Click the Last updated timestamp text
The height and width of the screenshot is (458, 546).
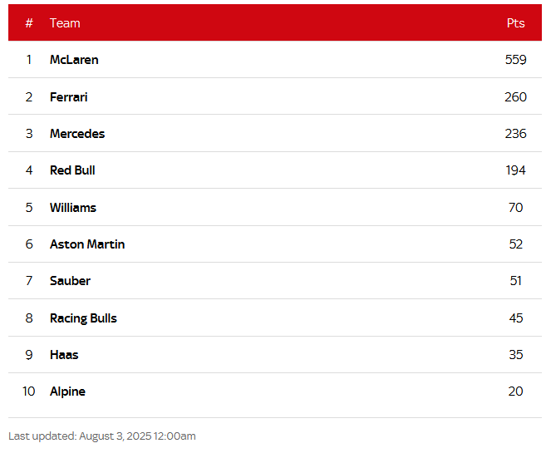[x=102, y=436]
